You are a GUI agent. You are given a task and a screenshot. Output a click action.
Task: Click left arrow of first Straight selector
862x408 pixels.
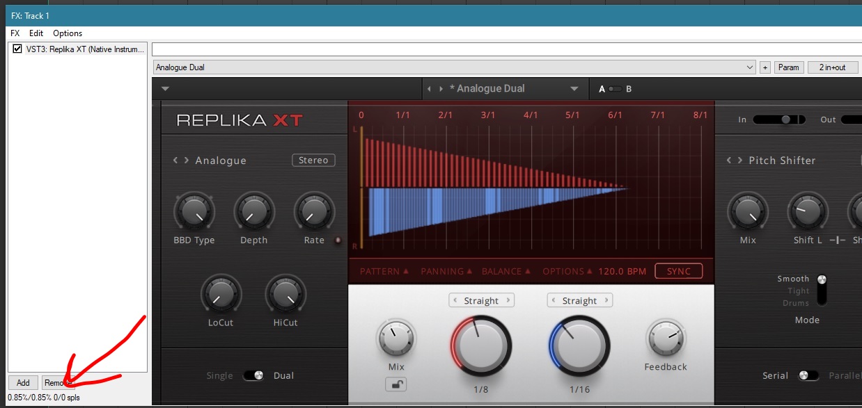point(455,301)
